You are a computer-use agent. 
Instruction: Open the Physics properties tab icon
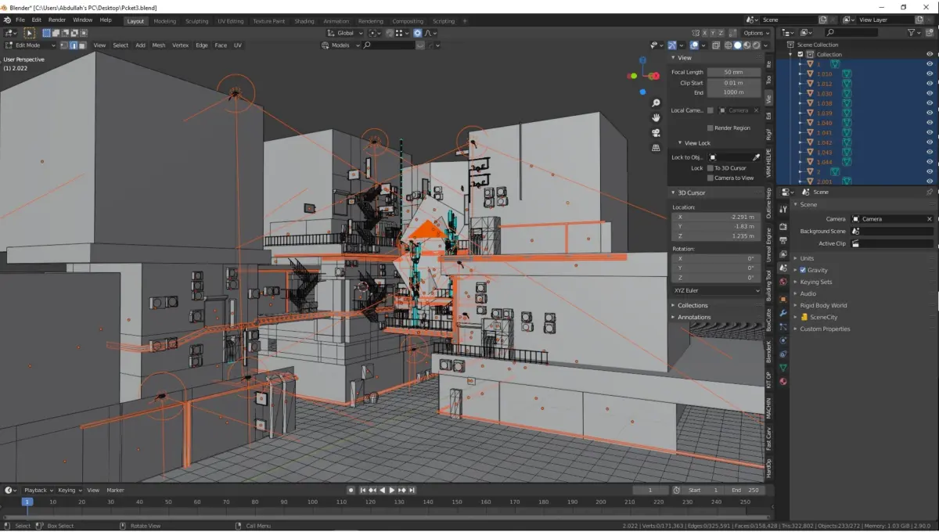(783, 340)
